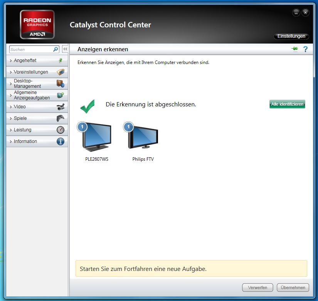Expand the Leistung section chevron

point(11,130)
